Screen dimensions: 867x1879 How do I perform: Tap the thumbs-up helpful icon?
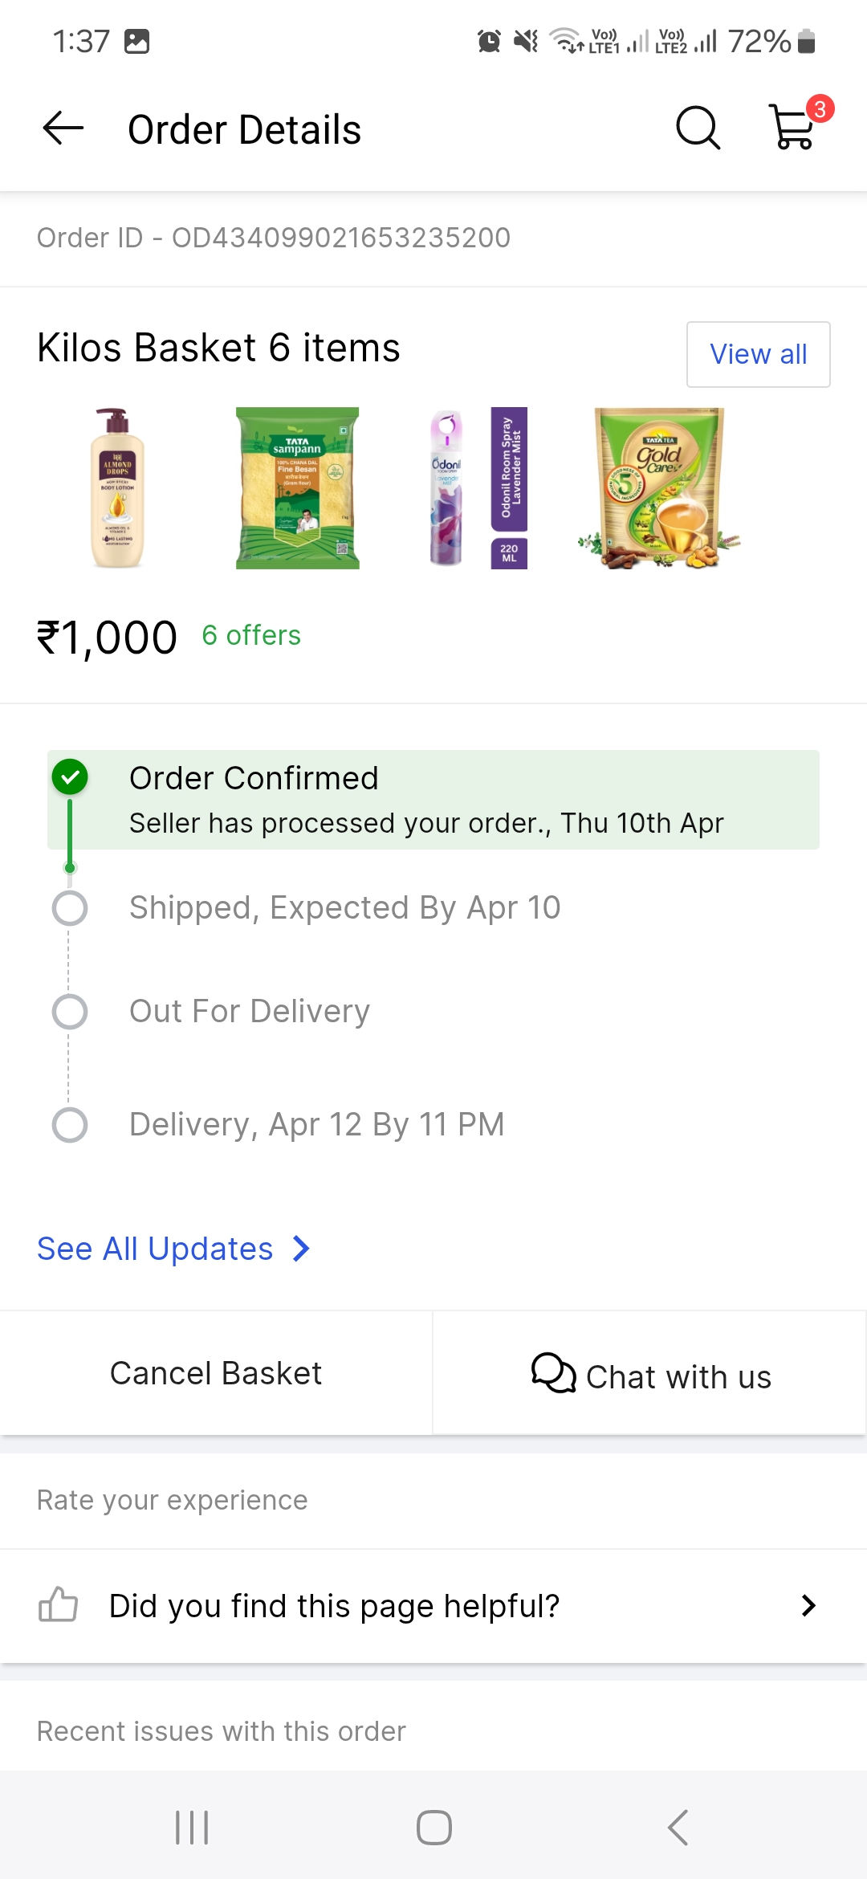(x=59, y=1605)
